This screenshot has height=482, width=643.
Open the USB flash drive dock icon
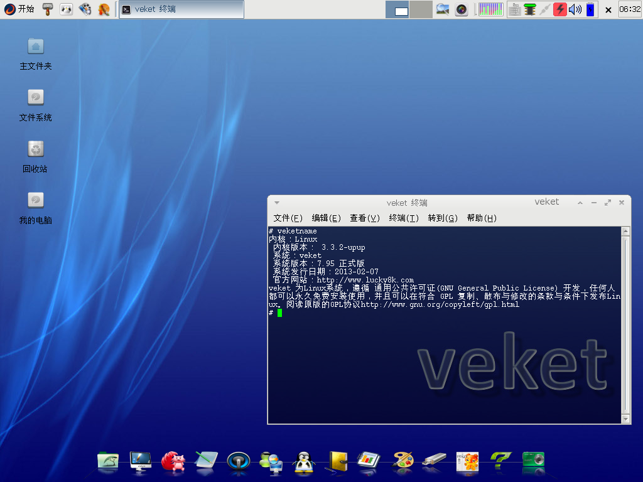tap(435, 460)
